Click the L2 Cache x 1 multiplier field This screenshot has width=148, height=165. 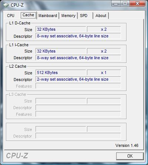coord(104,73)
